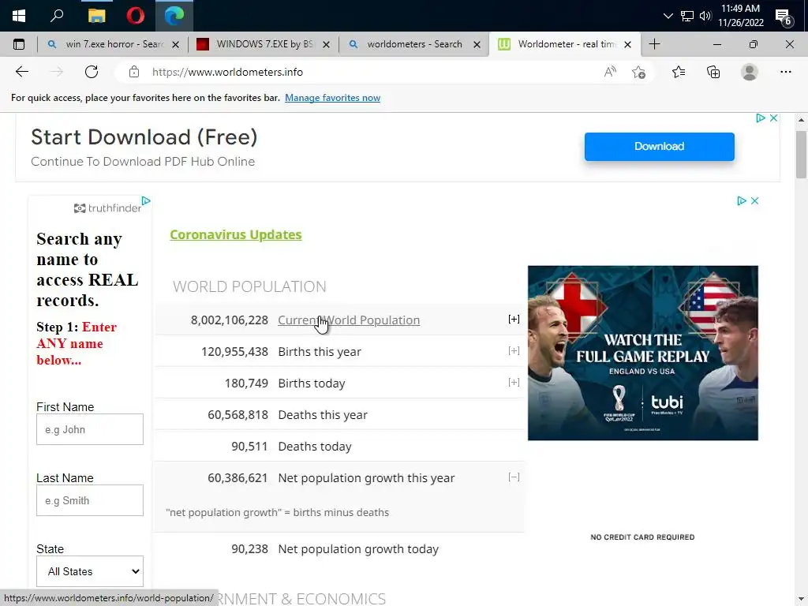Open the All States dropdown
This screenshot has width=808, height=606.
[90, 571]
